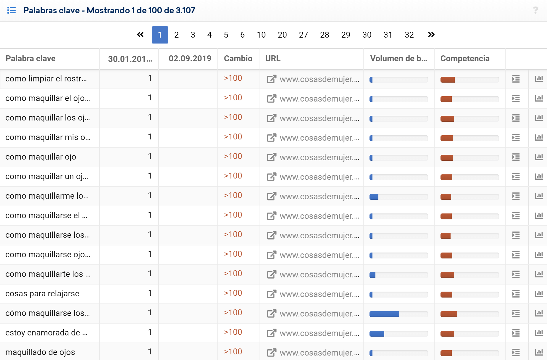Open list icon in 'como limpiar el rostr...' row
The height and width of the screenshot is (360, 547).
tap(516, 79)
